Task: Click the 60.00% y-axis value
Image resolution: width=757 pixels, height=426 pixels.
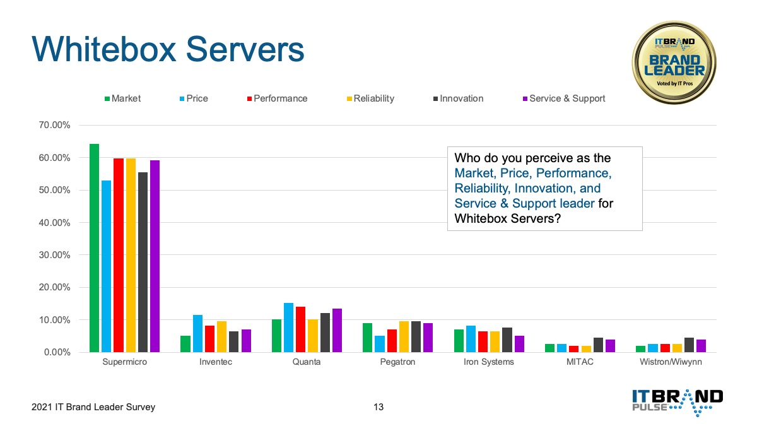Action: [54, 158]
